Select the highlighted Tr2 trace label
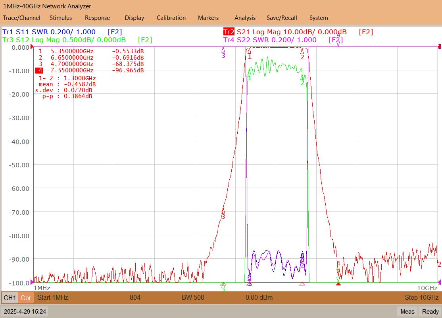This screenshot has height=318, width=442. click(229, 32)
